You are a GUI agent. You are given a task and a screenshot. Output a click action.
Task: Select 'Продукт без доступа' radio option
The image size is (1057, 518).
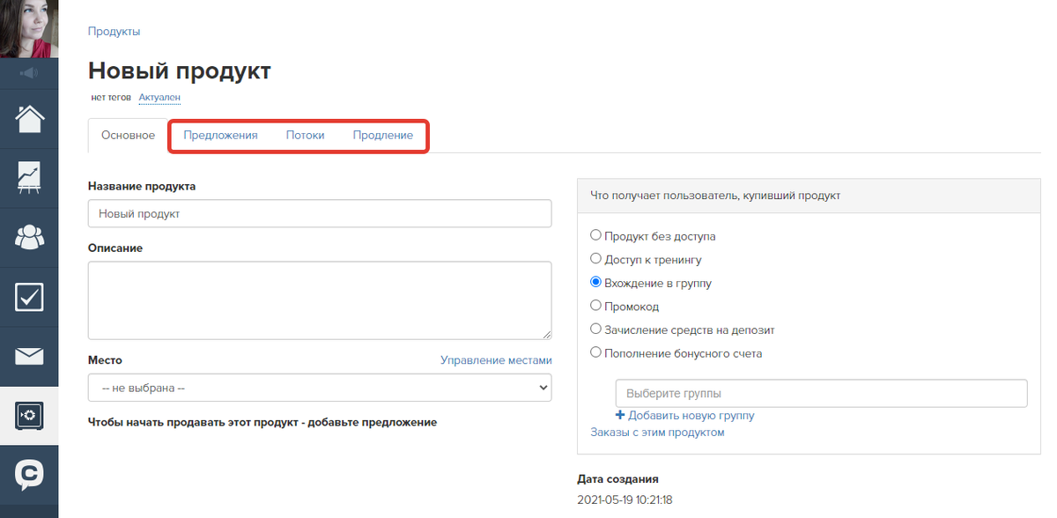596,236
